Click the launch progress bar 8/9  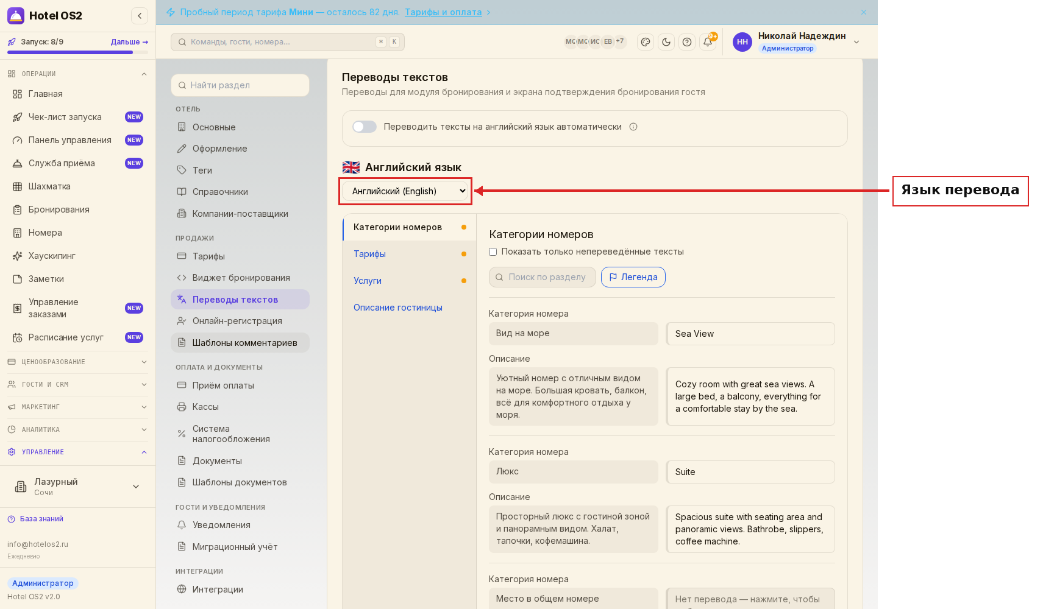tap(78, 52)
